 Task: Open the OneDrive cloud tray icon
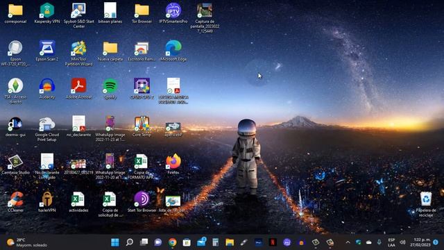368,242
